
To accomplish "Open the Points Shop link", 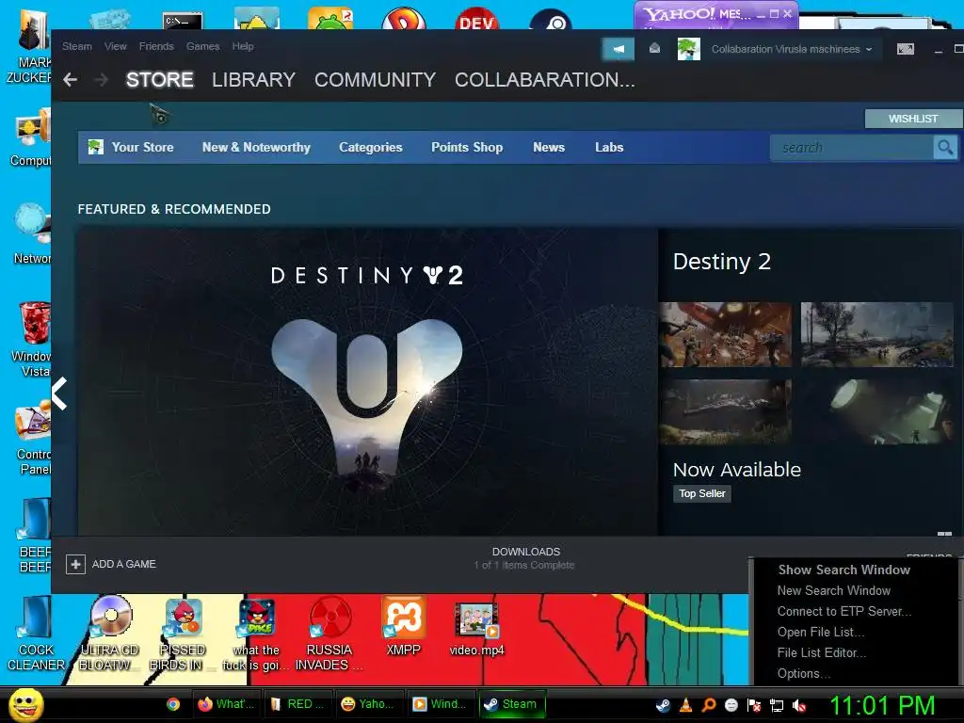I will click(467, 147).
